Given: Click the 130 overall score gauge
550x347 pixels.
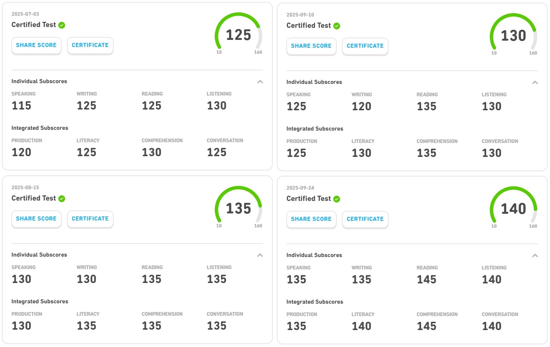Looking at the screenshot, I should [x=514, y=35].
